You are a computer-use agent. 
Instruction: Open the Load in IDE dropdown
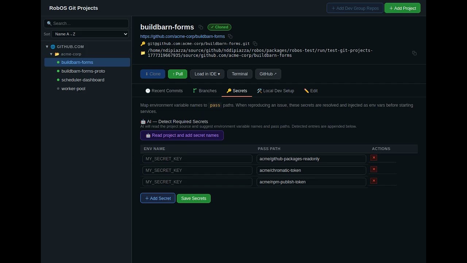point(207,74)
